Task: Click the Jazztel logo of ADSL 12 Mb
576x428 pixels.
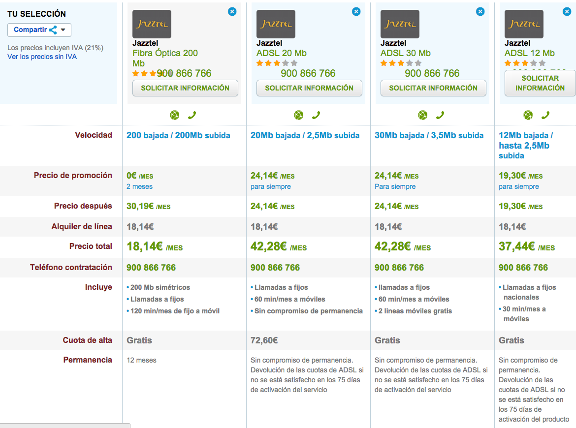Action: 524,24
